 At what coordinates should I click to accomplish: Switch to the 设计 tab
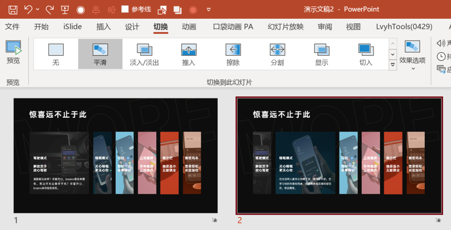click(x=132, y=27)
